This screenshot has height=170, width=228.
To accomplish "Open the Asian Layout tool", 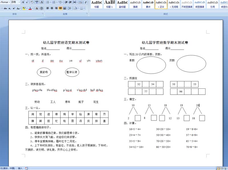I will pos(75,2).
